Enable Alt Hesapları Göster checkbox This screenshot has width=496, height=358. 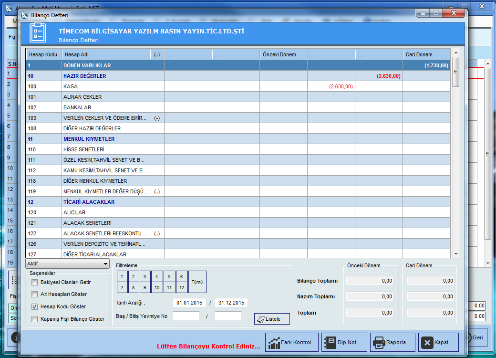(34, 295)
